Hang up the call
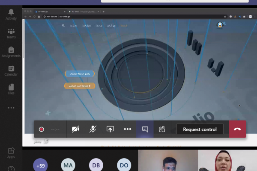 237,129
